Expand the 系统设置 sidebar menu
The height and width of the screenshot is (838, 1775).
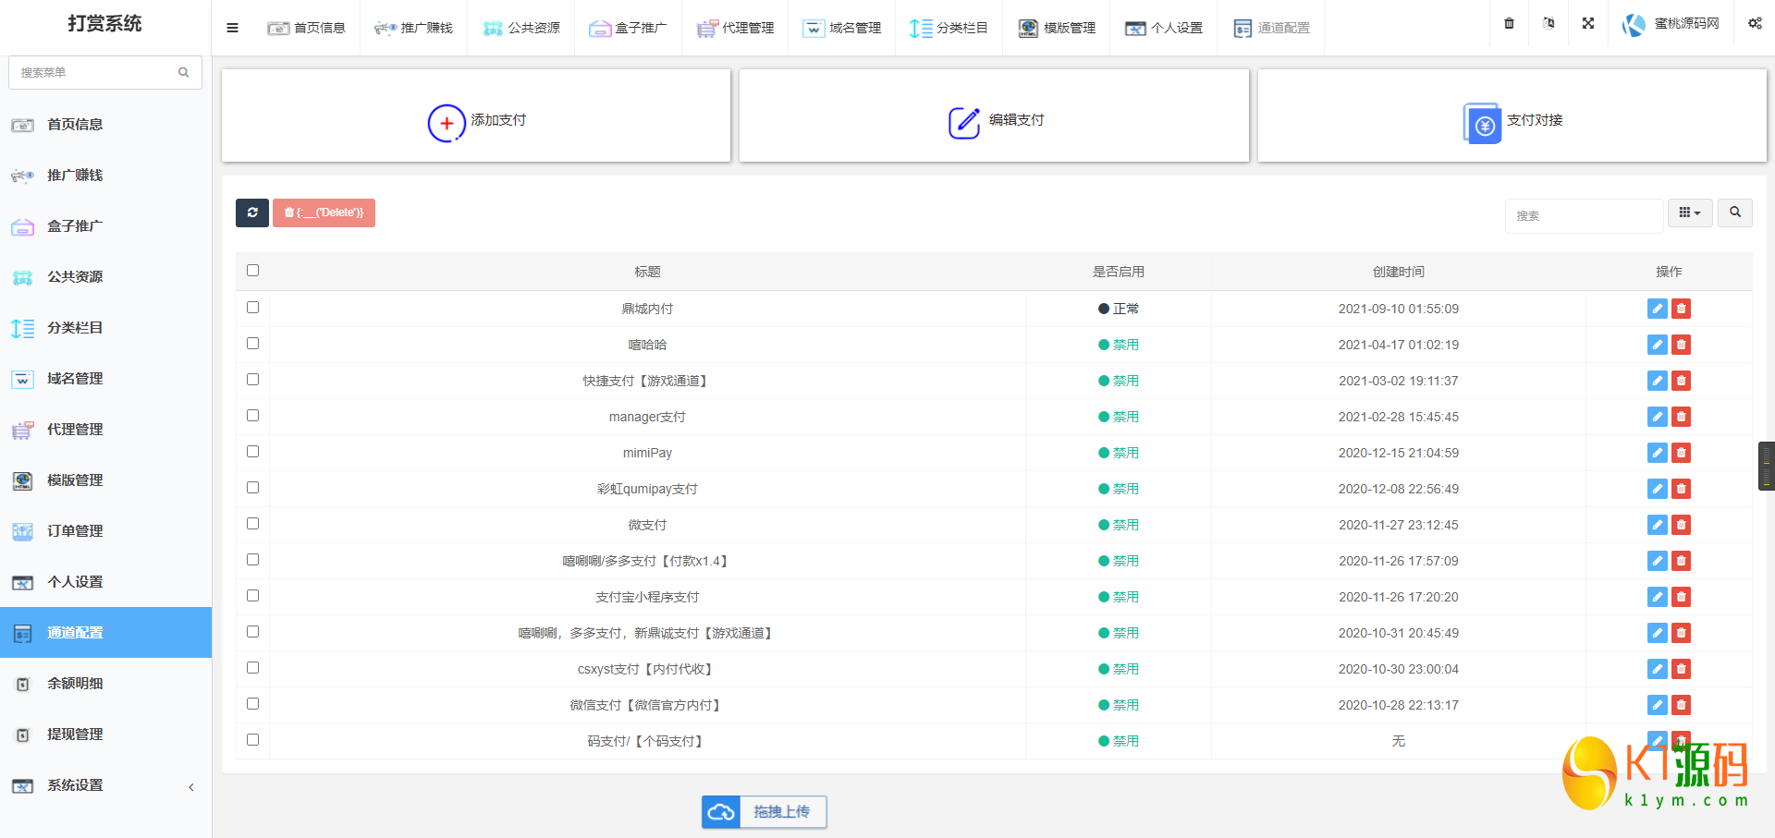102,785
